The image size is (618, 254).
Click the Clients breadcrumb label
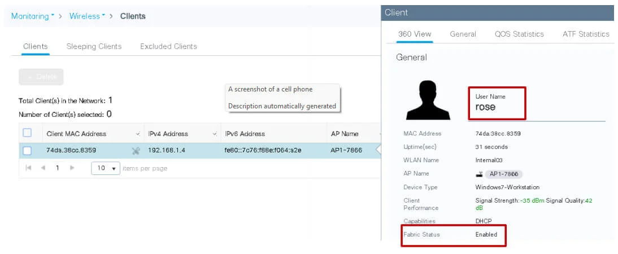[x=133, y=16]
